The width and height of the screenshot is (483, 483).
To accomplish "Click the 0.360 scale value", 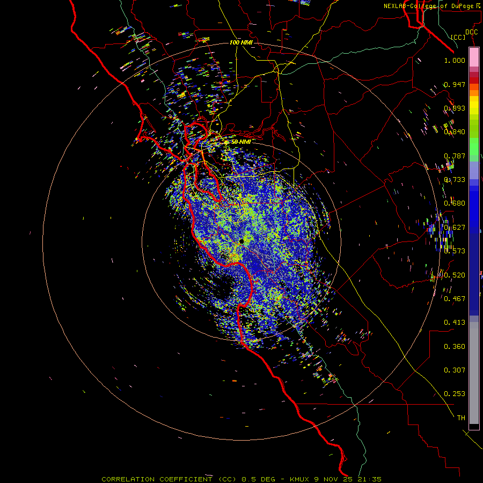I will (x=455, y=347).
